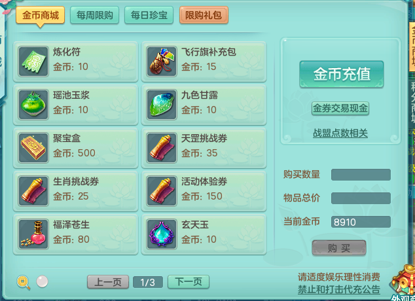Select the 玄天玉 teal jade icon
Image resolution: width=415 pixels, height=301 pixels.
[x=162, y=234]
